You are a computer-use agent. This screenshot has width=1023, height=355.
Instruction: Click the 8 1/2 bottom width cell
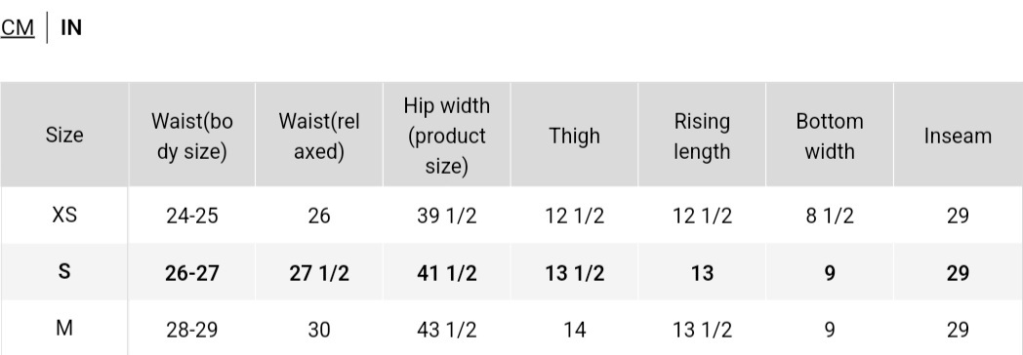coord(830,216)
